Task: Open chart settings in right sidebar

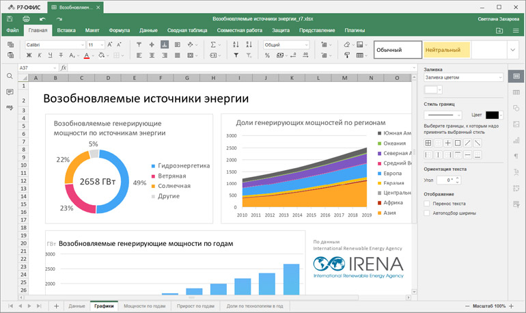Action: coord(516,139)
